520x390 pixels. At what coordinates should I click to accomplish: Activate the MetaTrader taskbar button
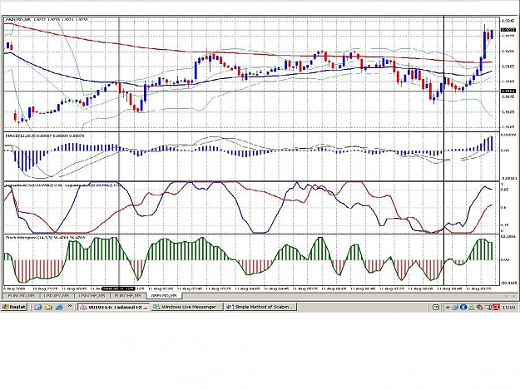point(114,307)
